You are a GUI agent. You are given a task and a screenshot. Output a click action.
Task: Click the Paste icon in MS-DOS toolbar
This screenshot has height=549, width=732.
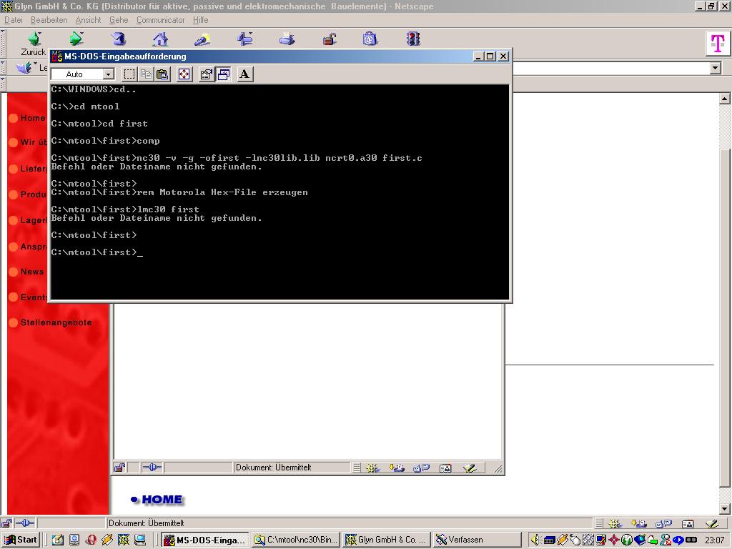(x=162, y=74)
